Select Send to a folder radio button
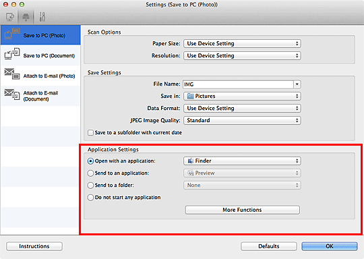This screenshot has width=364, height=259. [90, 185]
